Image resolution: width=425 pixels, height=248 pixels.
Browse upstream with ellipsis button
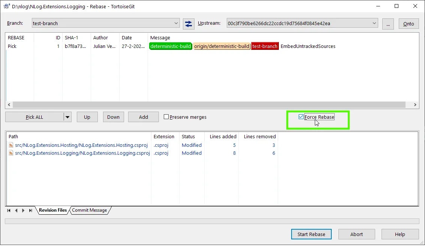[x=388, y=24]
